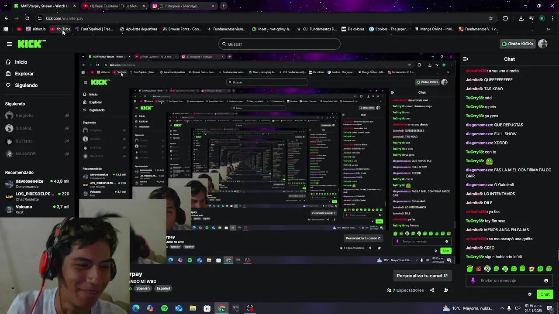The height and width of the screenshot is (314, 559).
Task: Click the green KICK logo
Action: pos(31,44)
